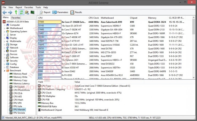The width and height of the screenshot is (197, 121).
Task: Select the FPU VP8 benchmark icon
Action: [x=11, y=103]
